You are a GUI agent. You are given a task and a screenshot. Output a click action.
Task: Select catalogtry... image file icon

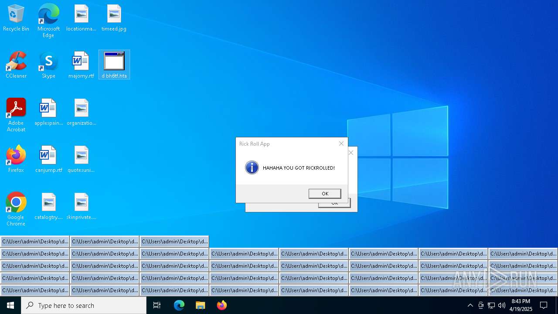pyautogui.click(x=48, y=207)
